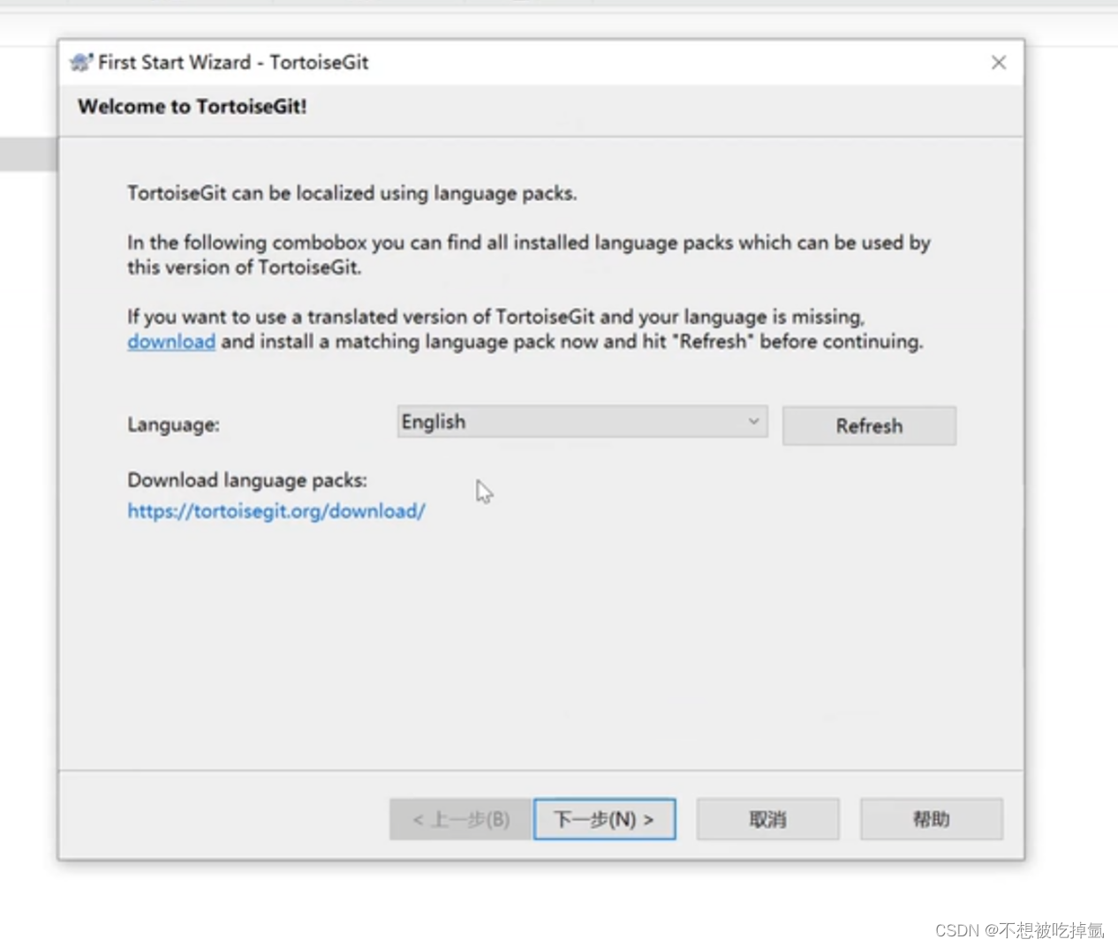This screenshot has width=1118, height=947.
Task: Click the disabled < 上一步(B) back button
Action: click(x=461, y=819)
